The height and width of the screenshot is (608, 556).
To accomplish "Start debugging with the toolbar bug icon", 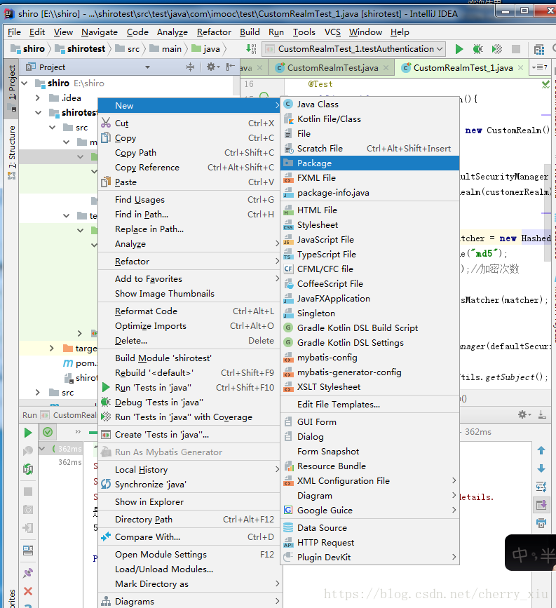I will pos(477,49).
